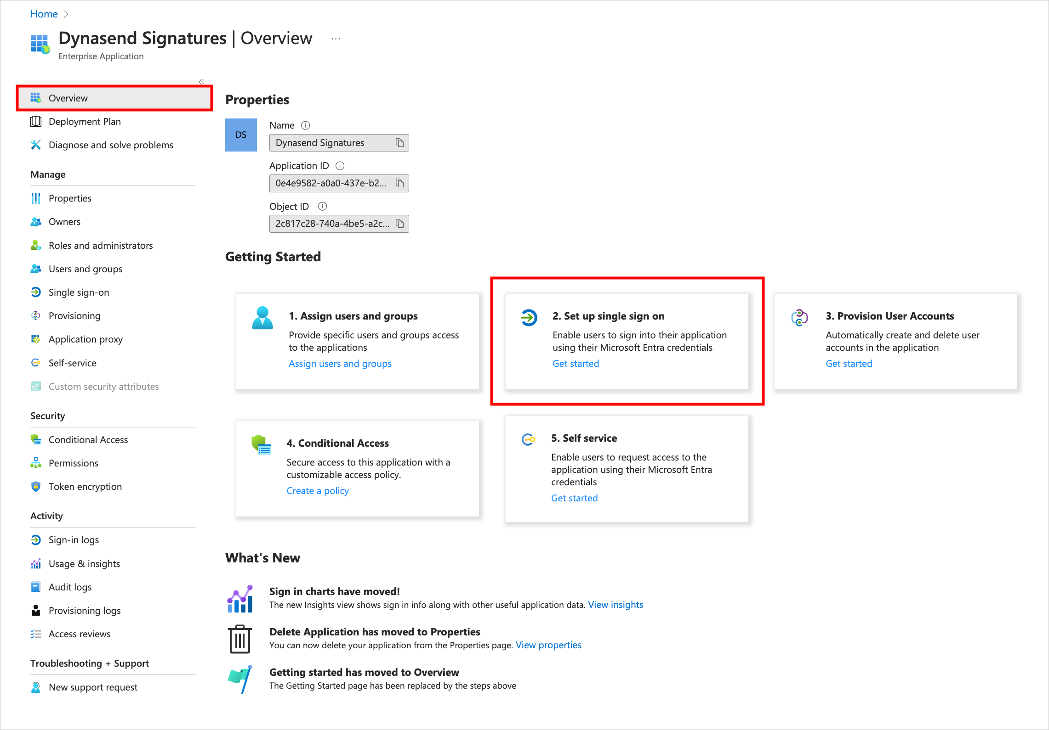Click the Conditional Access shield icon
This screenshot has width=1049, height=730.
36,439
